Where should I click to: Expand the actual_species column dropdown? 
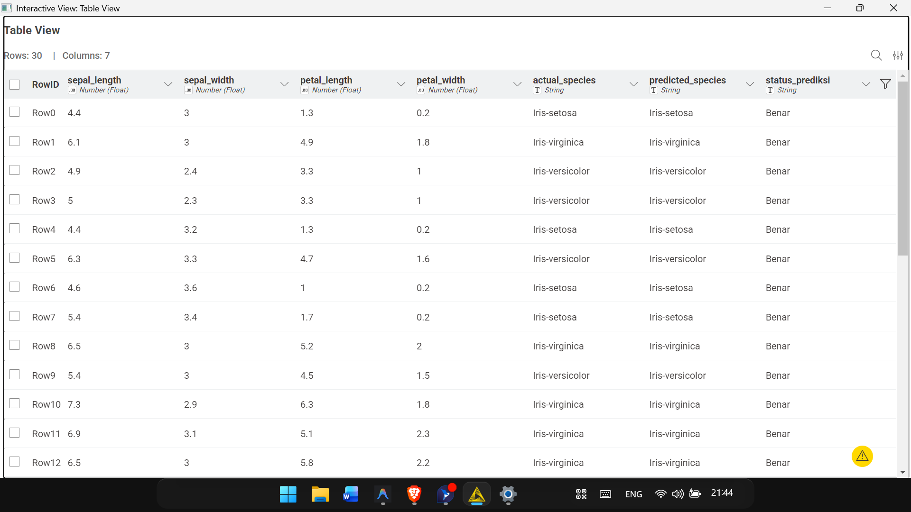pos(633,84)
